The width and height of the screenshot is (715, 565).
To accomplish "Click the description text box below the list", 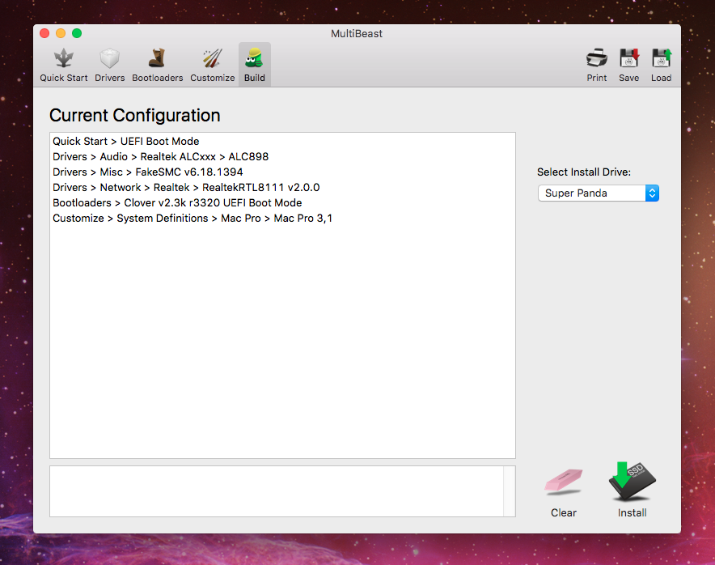I will 277,491.
